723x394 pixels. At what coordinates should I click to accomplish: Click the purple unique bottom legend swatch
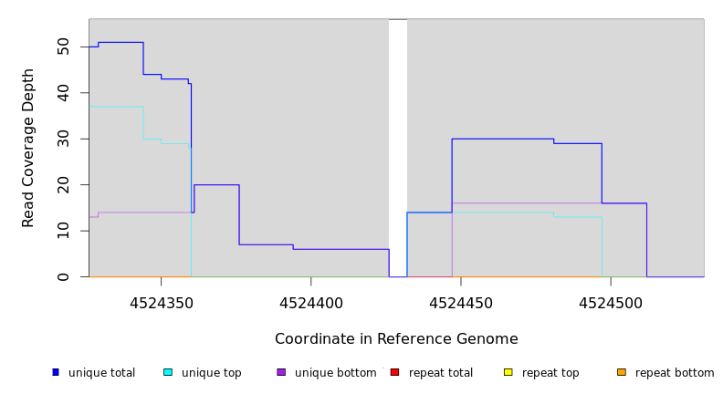click(x=281, y=372)
